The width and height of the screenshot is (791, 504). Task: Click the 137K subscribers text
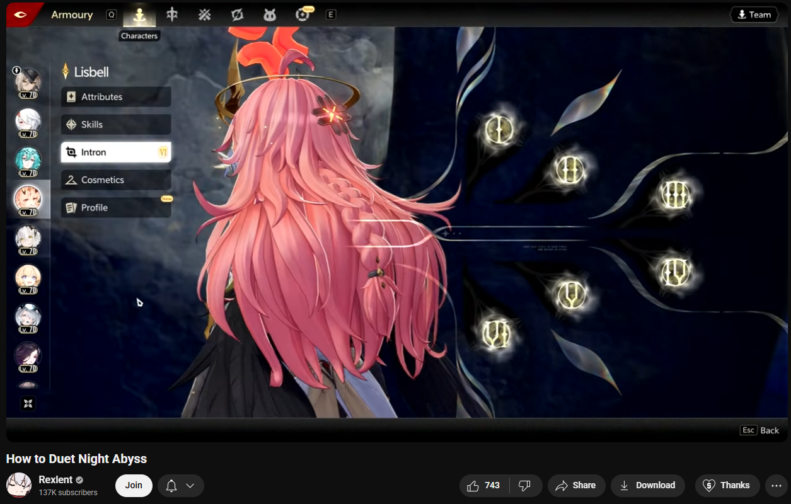pyautogui.click(x=68, y=493)
